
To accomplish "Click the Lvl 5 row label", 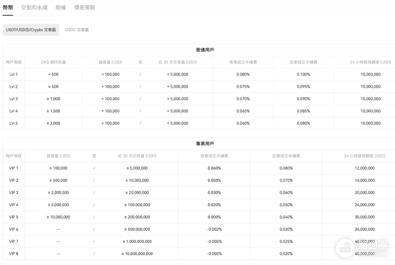I will click(13, 123).
